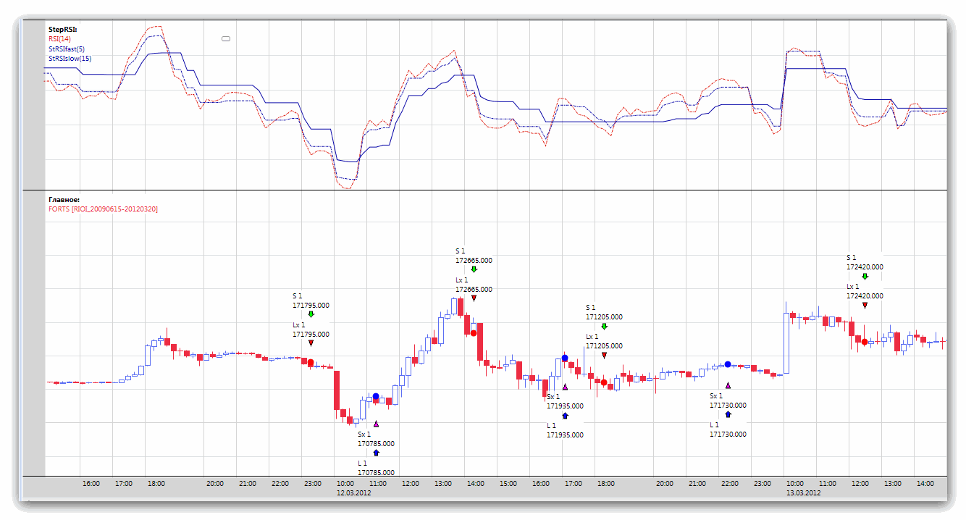Click the green down arrow under S 1 172665.000
Image resolution: width=966 pixels, height=520 pixels.
(x=474, y=269)
